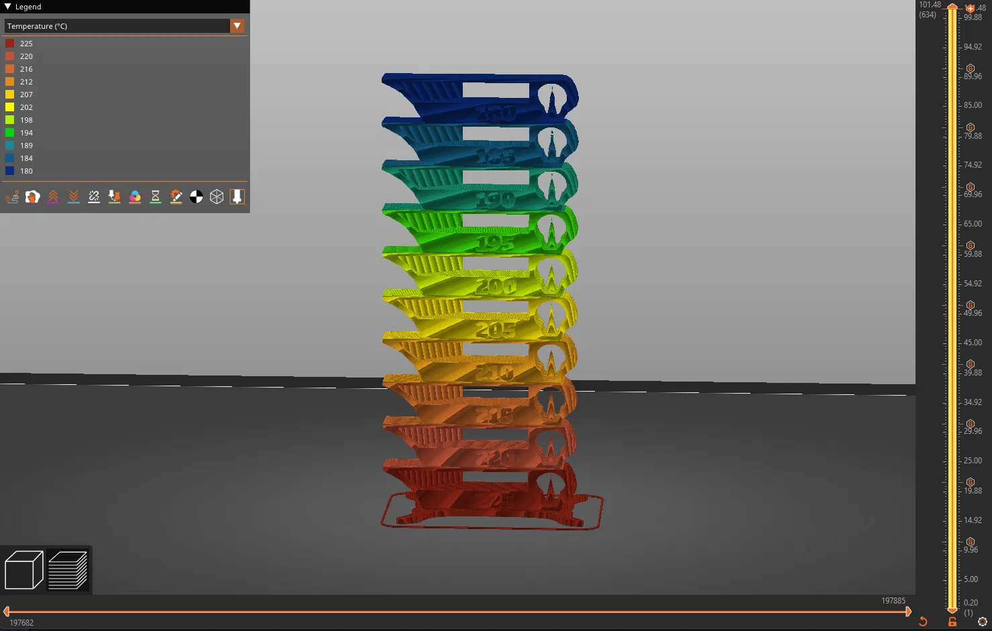Click G-code marker near layer height 39.88
992x631 pixels.
(971, 364)
